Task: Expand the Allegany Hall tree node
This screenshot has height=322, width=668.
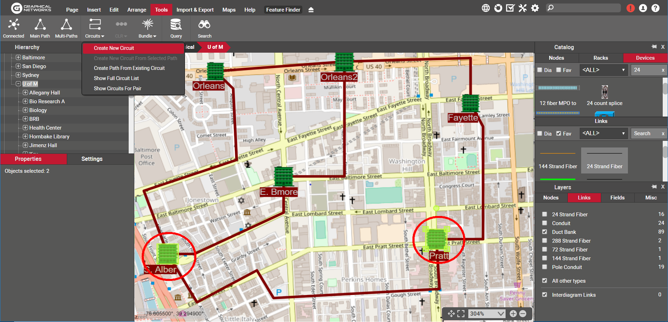Action: [25, 92]
